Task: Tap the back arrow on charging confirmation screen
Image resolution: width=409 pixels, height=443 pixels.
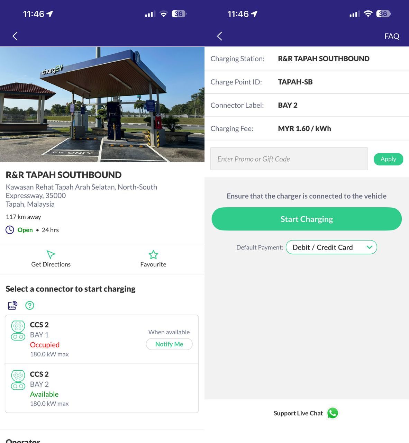Action: pyautogui.click(x=219, y=36)
